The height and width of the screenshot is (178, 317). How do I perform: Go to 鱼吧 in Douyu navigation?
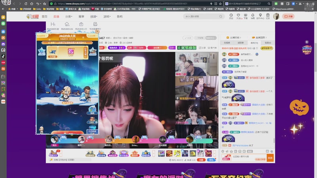(120, 17)
